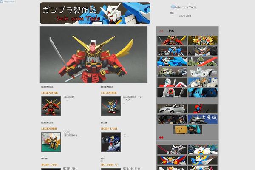255x170 pixels.
Task: Open the gold Gundam on green mat thumbnail
Action: click(x=51, y=142)
